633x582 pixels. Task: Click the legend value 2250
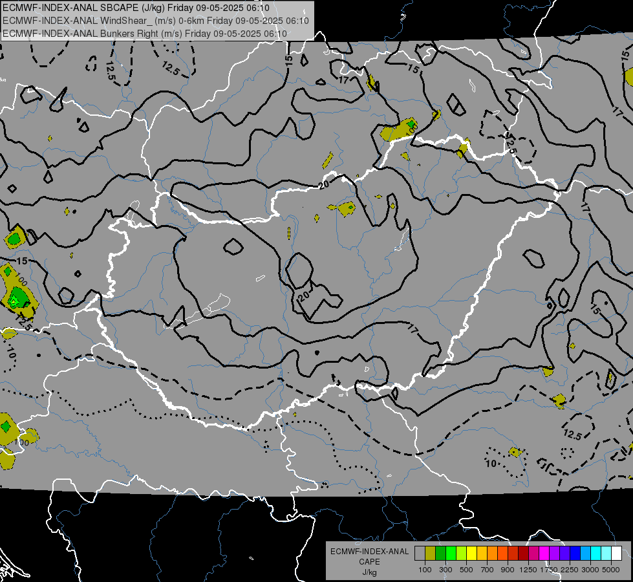(570, 570)
